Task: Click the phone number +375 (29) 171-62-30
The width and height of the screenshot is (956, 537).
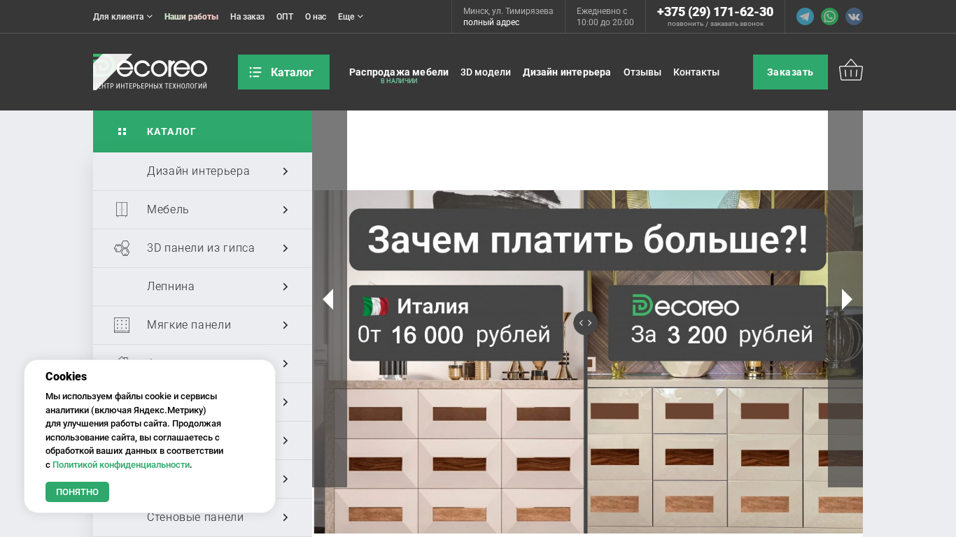Action: tap(715, 12)
